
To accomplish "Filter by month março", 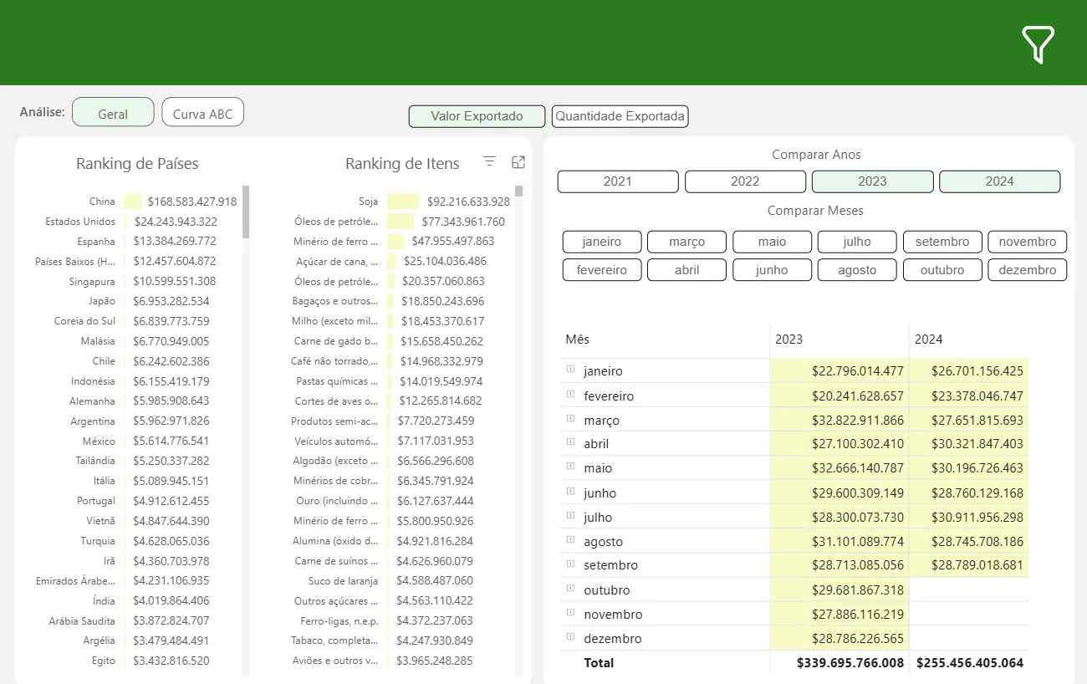I will click(687, 242).
